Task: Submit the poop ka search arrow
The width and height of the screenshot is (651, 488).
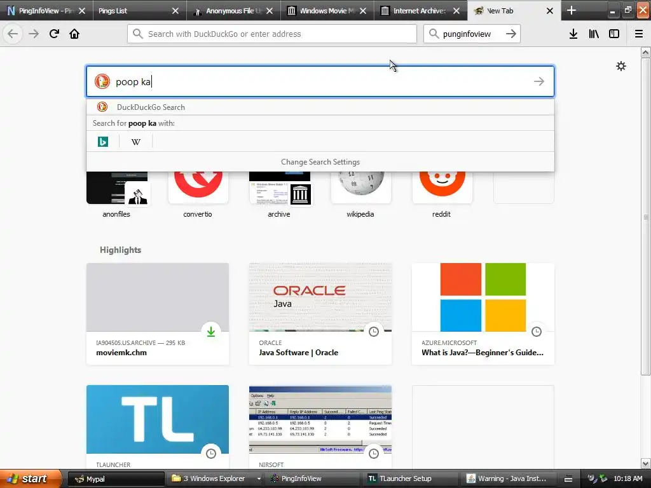Action: 539,81
